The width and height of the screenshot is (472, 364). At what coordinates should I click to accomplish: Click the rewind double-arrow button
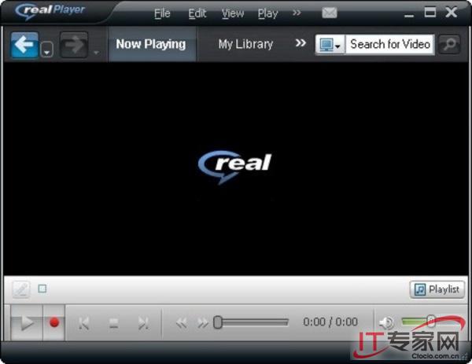coord(182,323)
